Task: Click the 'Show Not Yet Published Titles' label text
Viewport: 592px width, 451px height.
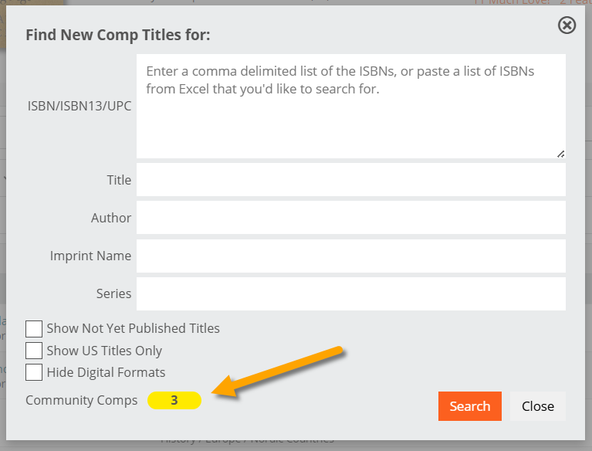Action: point(134,329)
